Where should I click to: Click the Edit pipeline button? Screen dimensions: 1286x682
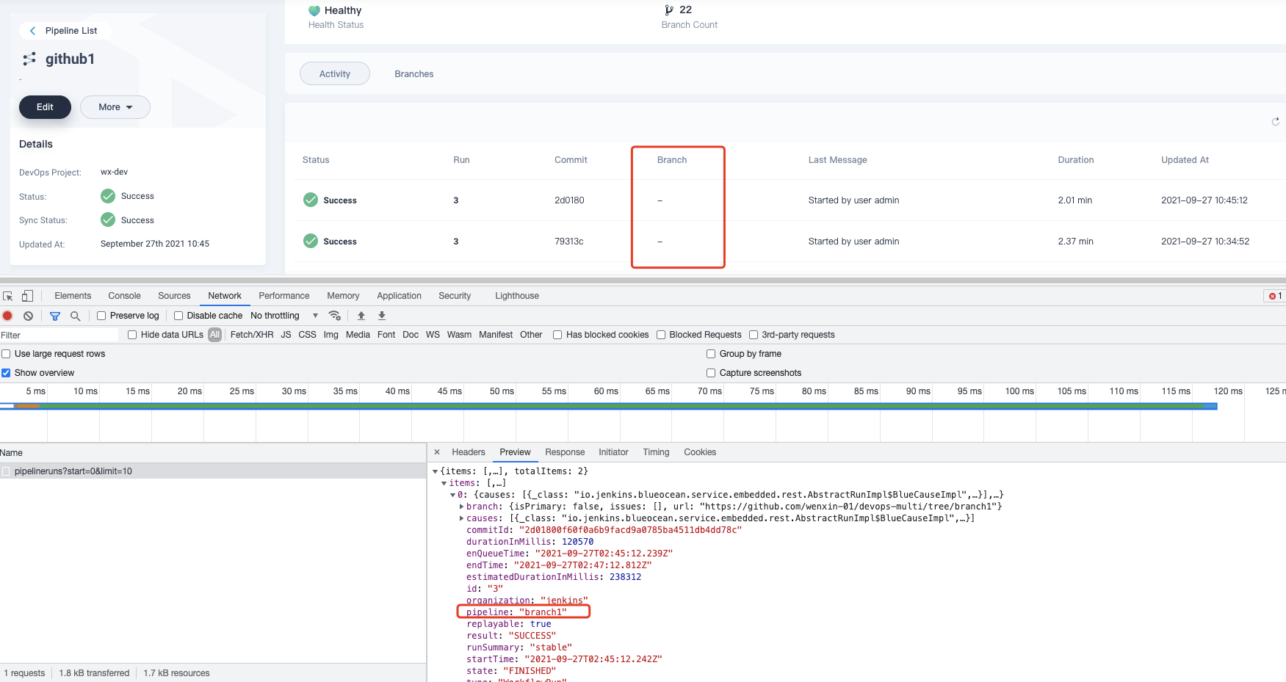pyautogui.click(x=45, y=107)
